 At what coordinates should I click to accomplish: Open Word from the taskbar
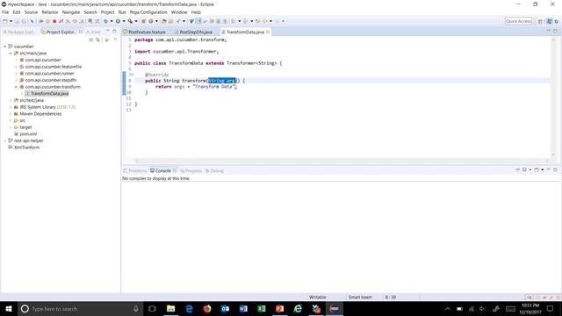[243, 308]
